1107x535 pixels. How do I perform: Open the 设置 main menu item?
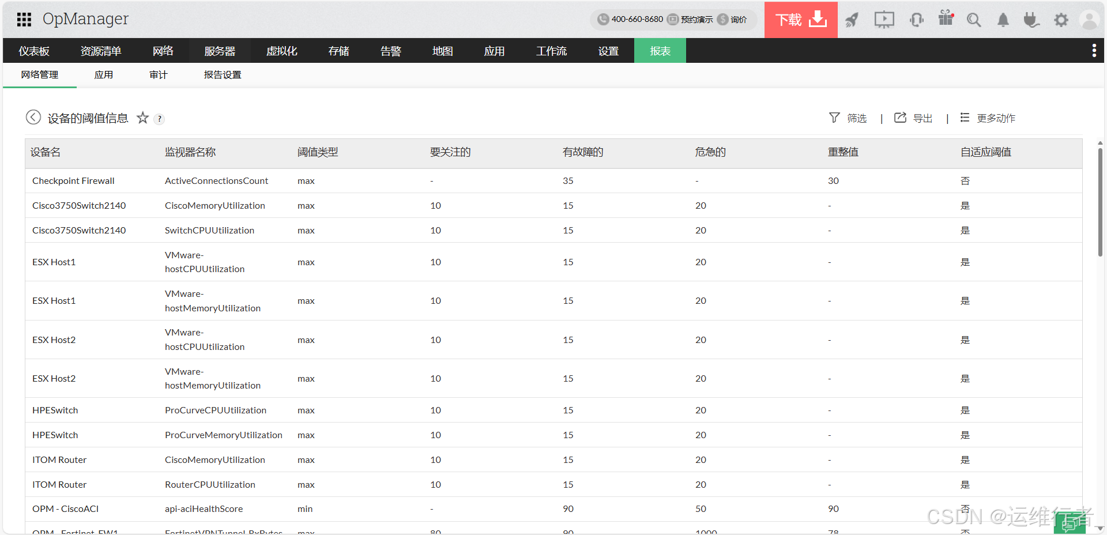point(608,51)
